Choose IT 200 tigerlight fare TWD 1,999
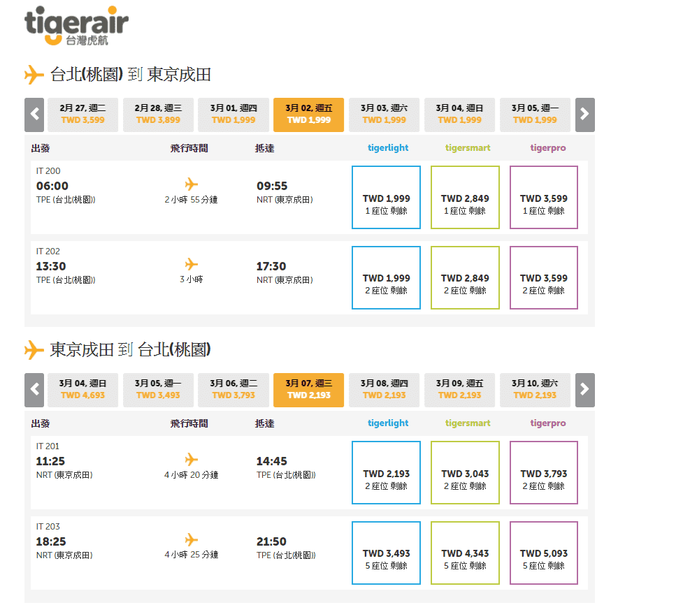This screenshot has width=690, height=612. click(387, 198)
